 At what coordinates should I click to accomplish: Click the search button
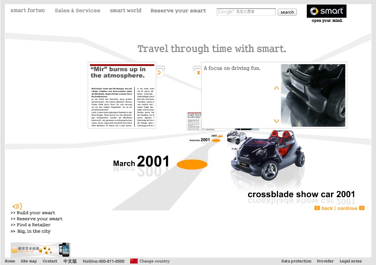coord(287,12)
